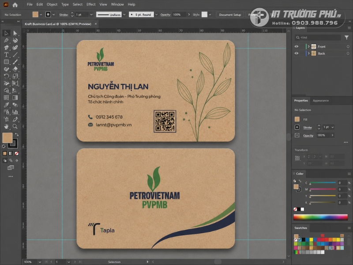Open the zoom level dropdown in status bar

(40, 262)
